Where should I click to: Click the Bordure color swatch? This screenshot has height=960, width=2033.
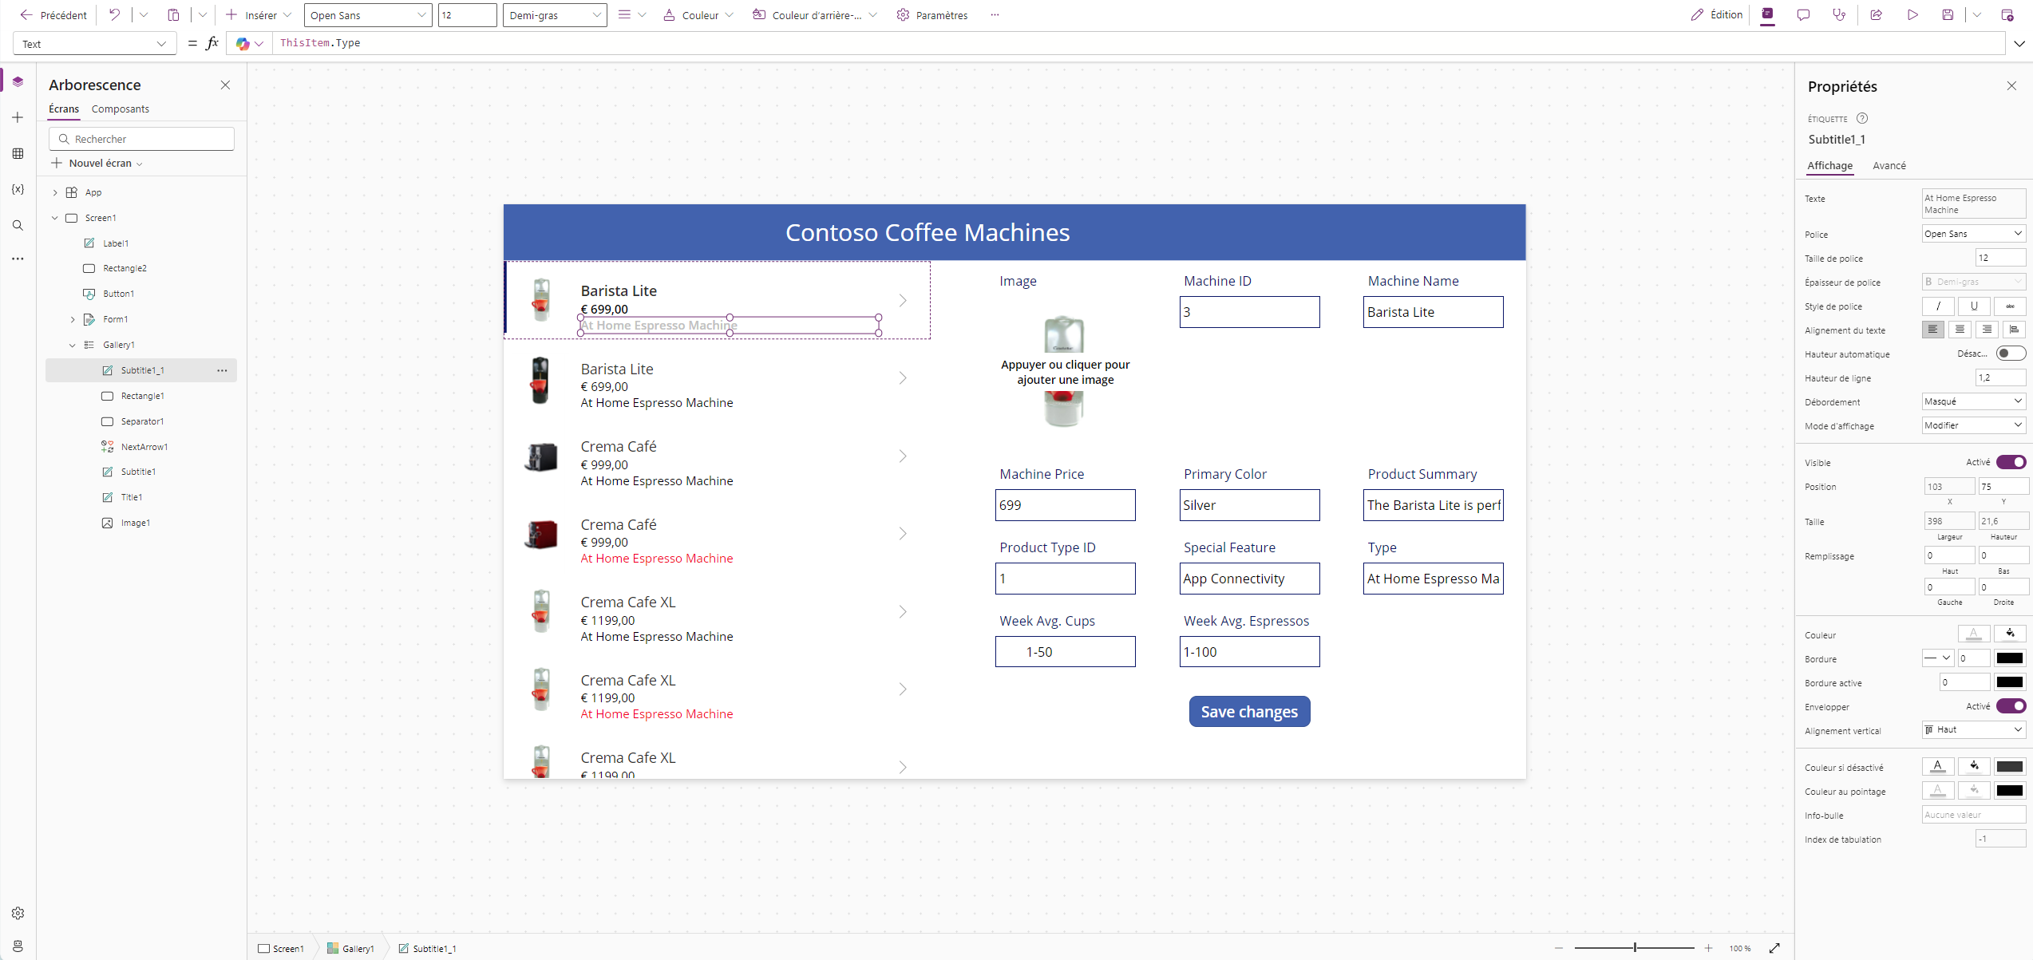(2010, 658)
